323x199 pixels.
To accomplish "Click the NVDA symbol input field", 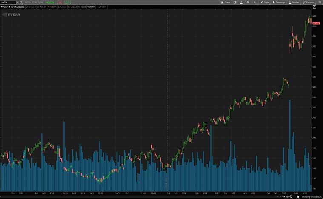I will point(8,3).
